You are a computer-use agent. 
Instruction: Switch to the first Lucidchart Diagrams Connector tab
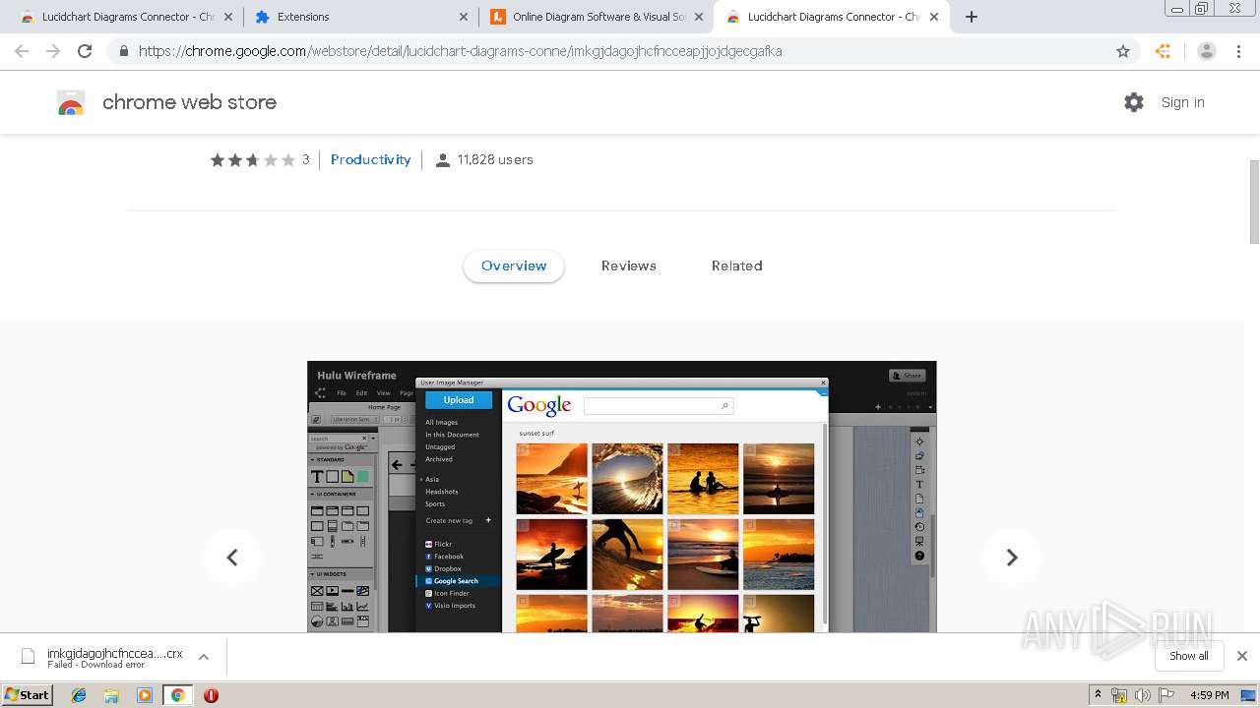pyautogui.click(x=127, y=17)
